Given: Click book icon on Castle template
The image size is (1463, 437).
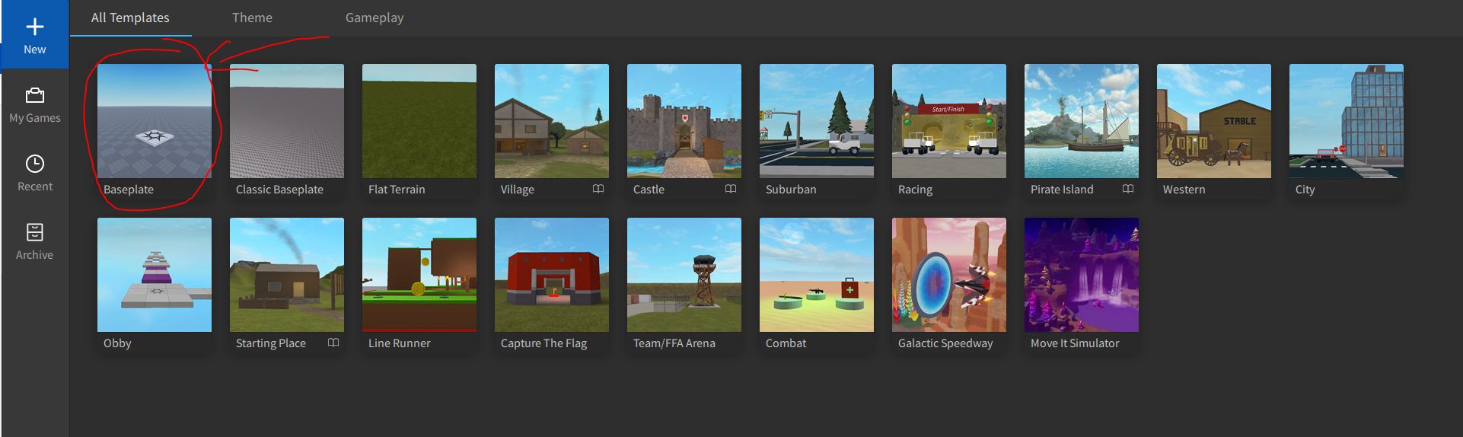Looking at the screenshot, I should pos(731,189).
